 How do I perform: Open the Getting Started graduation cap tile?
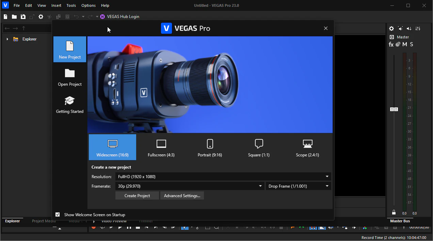(70, 104)
